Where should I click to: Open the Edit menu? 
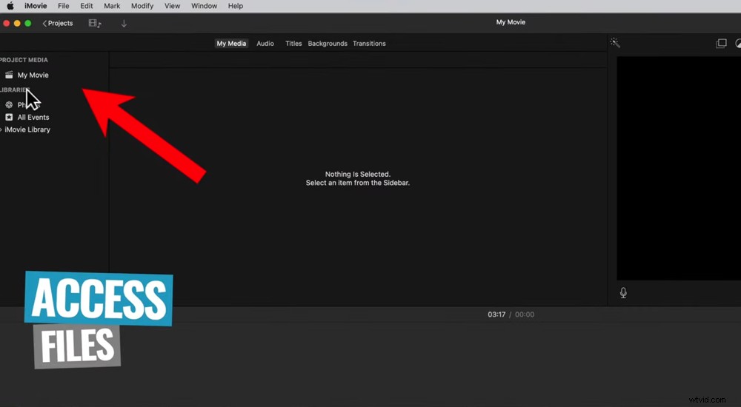coord(87,6)
